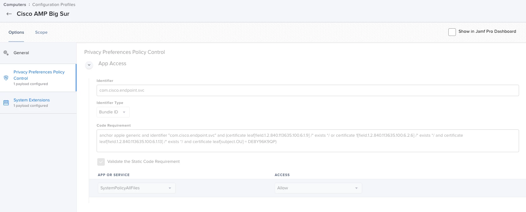Click the APP OR SERVICE column header
The height and width of the screenshot is (212, 526).
(x=114, y=175)
